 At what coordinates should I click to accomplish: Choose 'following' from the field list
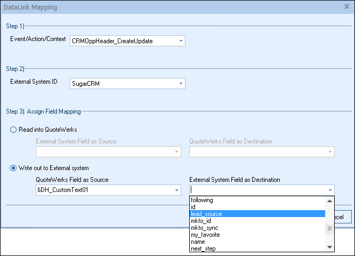[x=203, y=200]
